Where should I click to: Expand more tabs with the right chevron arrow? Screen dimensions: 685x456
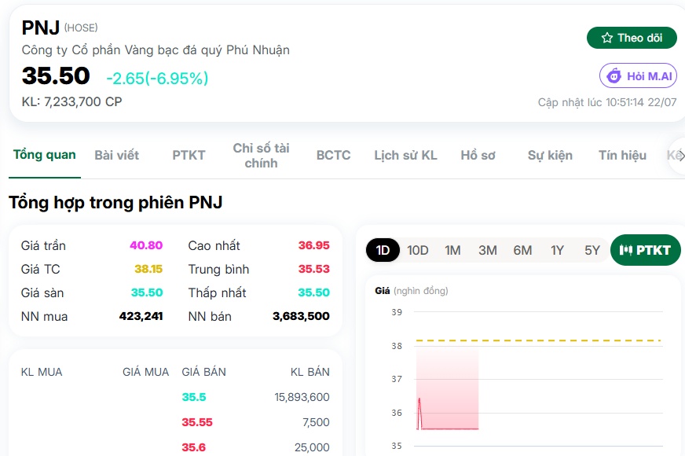680,156
